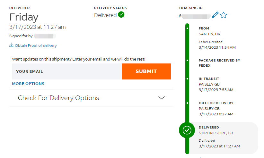Click the Out For Delivery Paisley GB entry
The width and height of the screenshot is (264, 158).
[x=216, y=109]
